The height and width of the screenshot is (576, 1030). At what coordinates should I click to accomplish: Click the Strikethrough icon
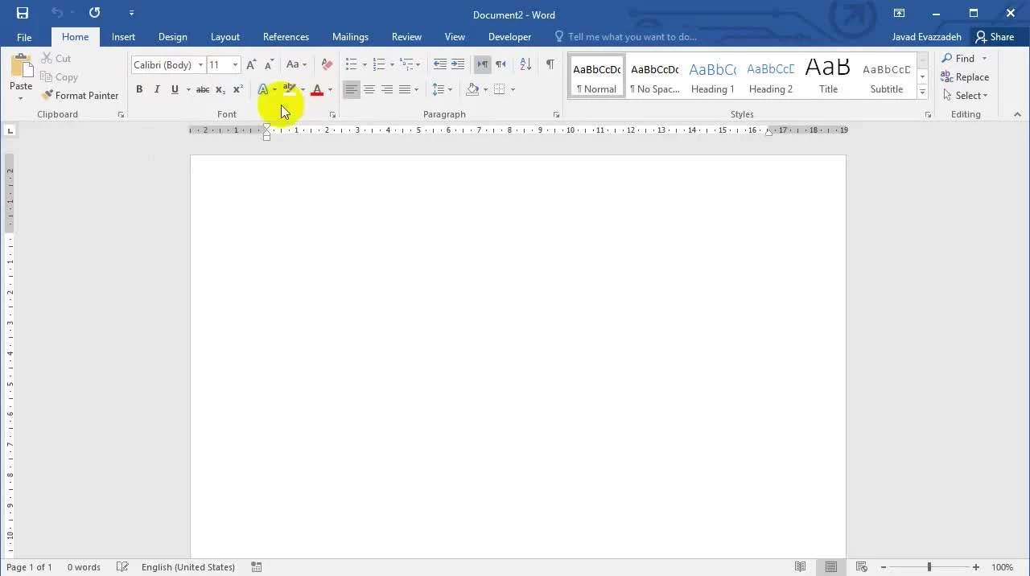(203, 89)
